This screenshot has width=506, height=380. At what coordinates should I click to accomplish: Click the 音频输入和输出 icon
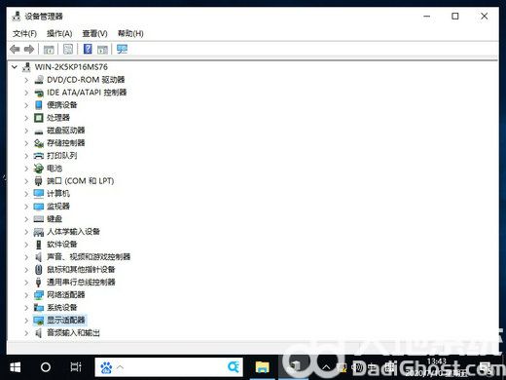point(39,333)
